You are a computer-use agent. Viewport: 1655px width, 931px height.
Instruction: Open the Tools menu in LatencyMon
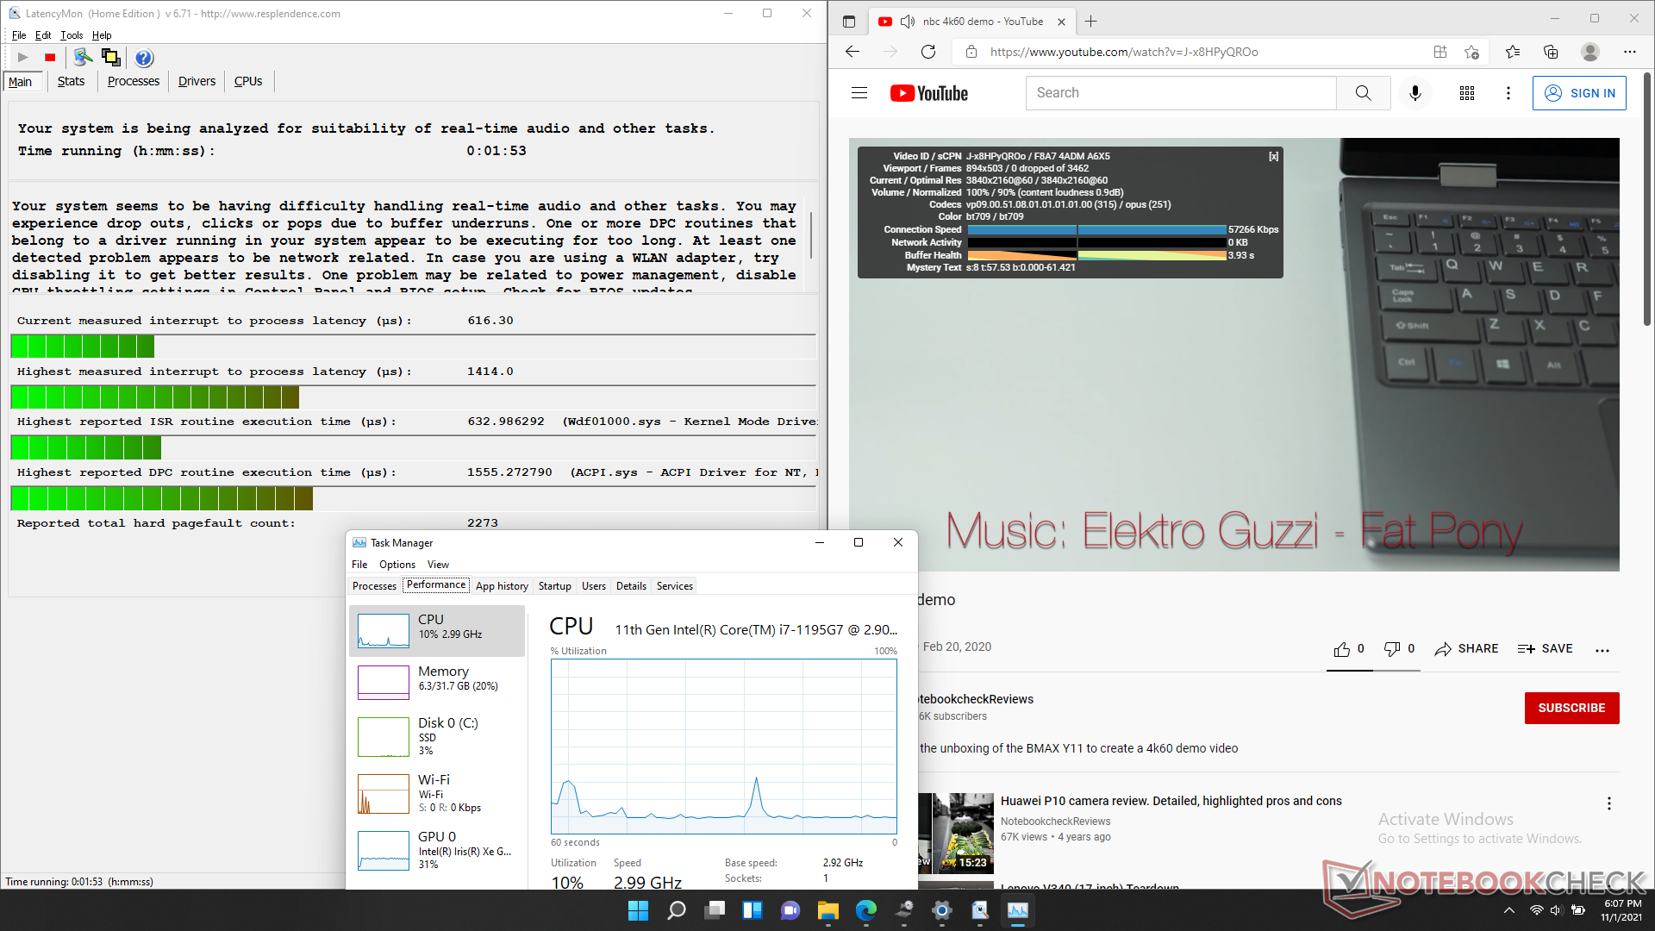72,35
